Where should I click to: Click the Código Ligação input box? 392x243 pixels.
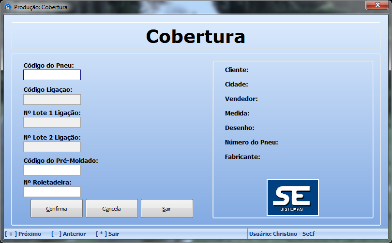click(x=52, y=100)
